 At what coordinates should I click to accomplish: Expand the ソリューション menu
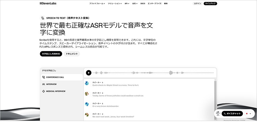coord(115,3)
